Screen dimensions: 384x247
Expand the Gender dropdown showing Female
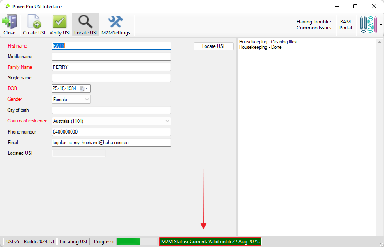[x=71, y=100]
